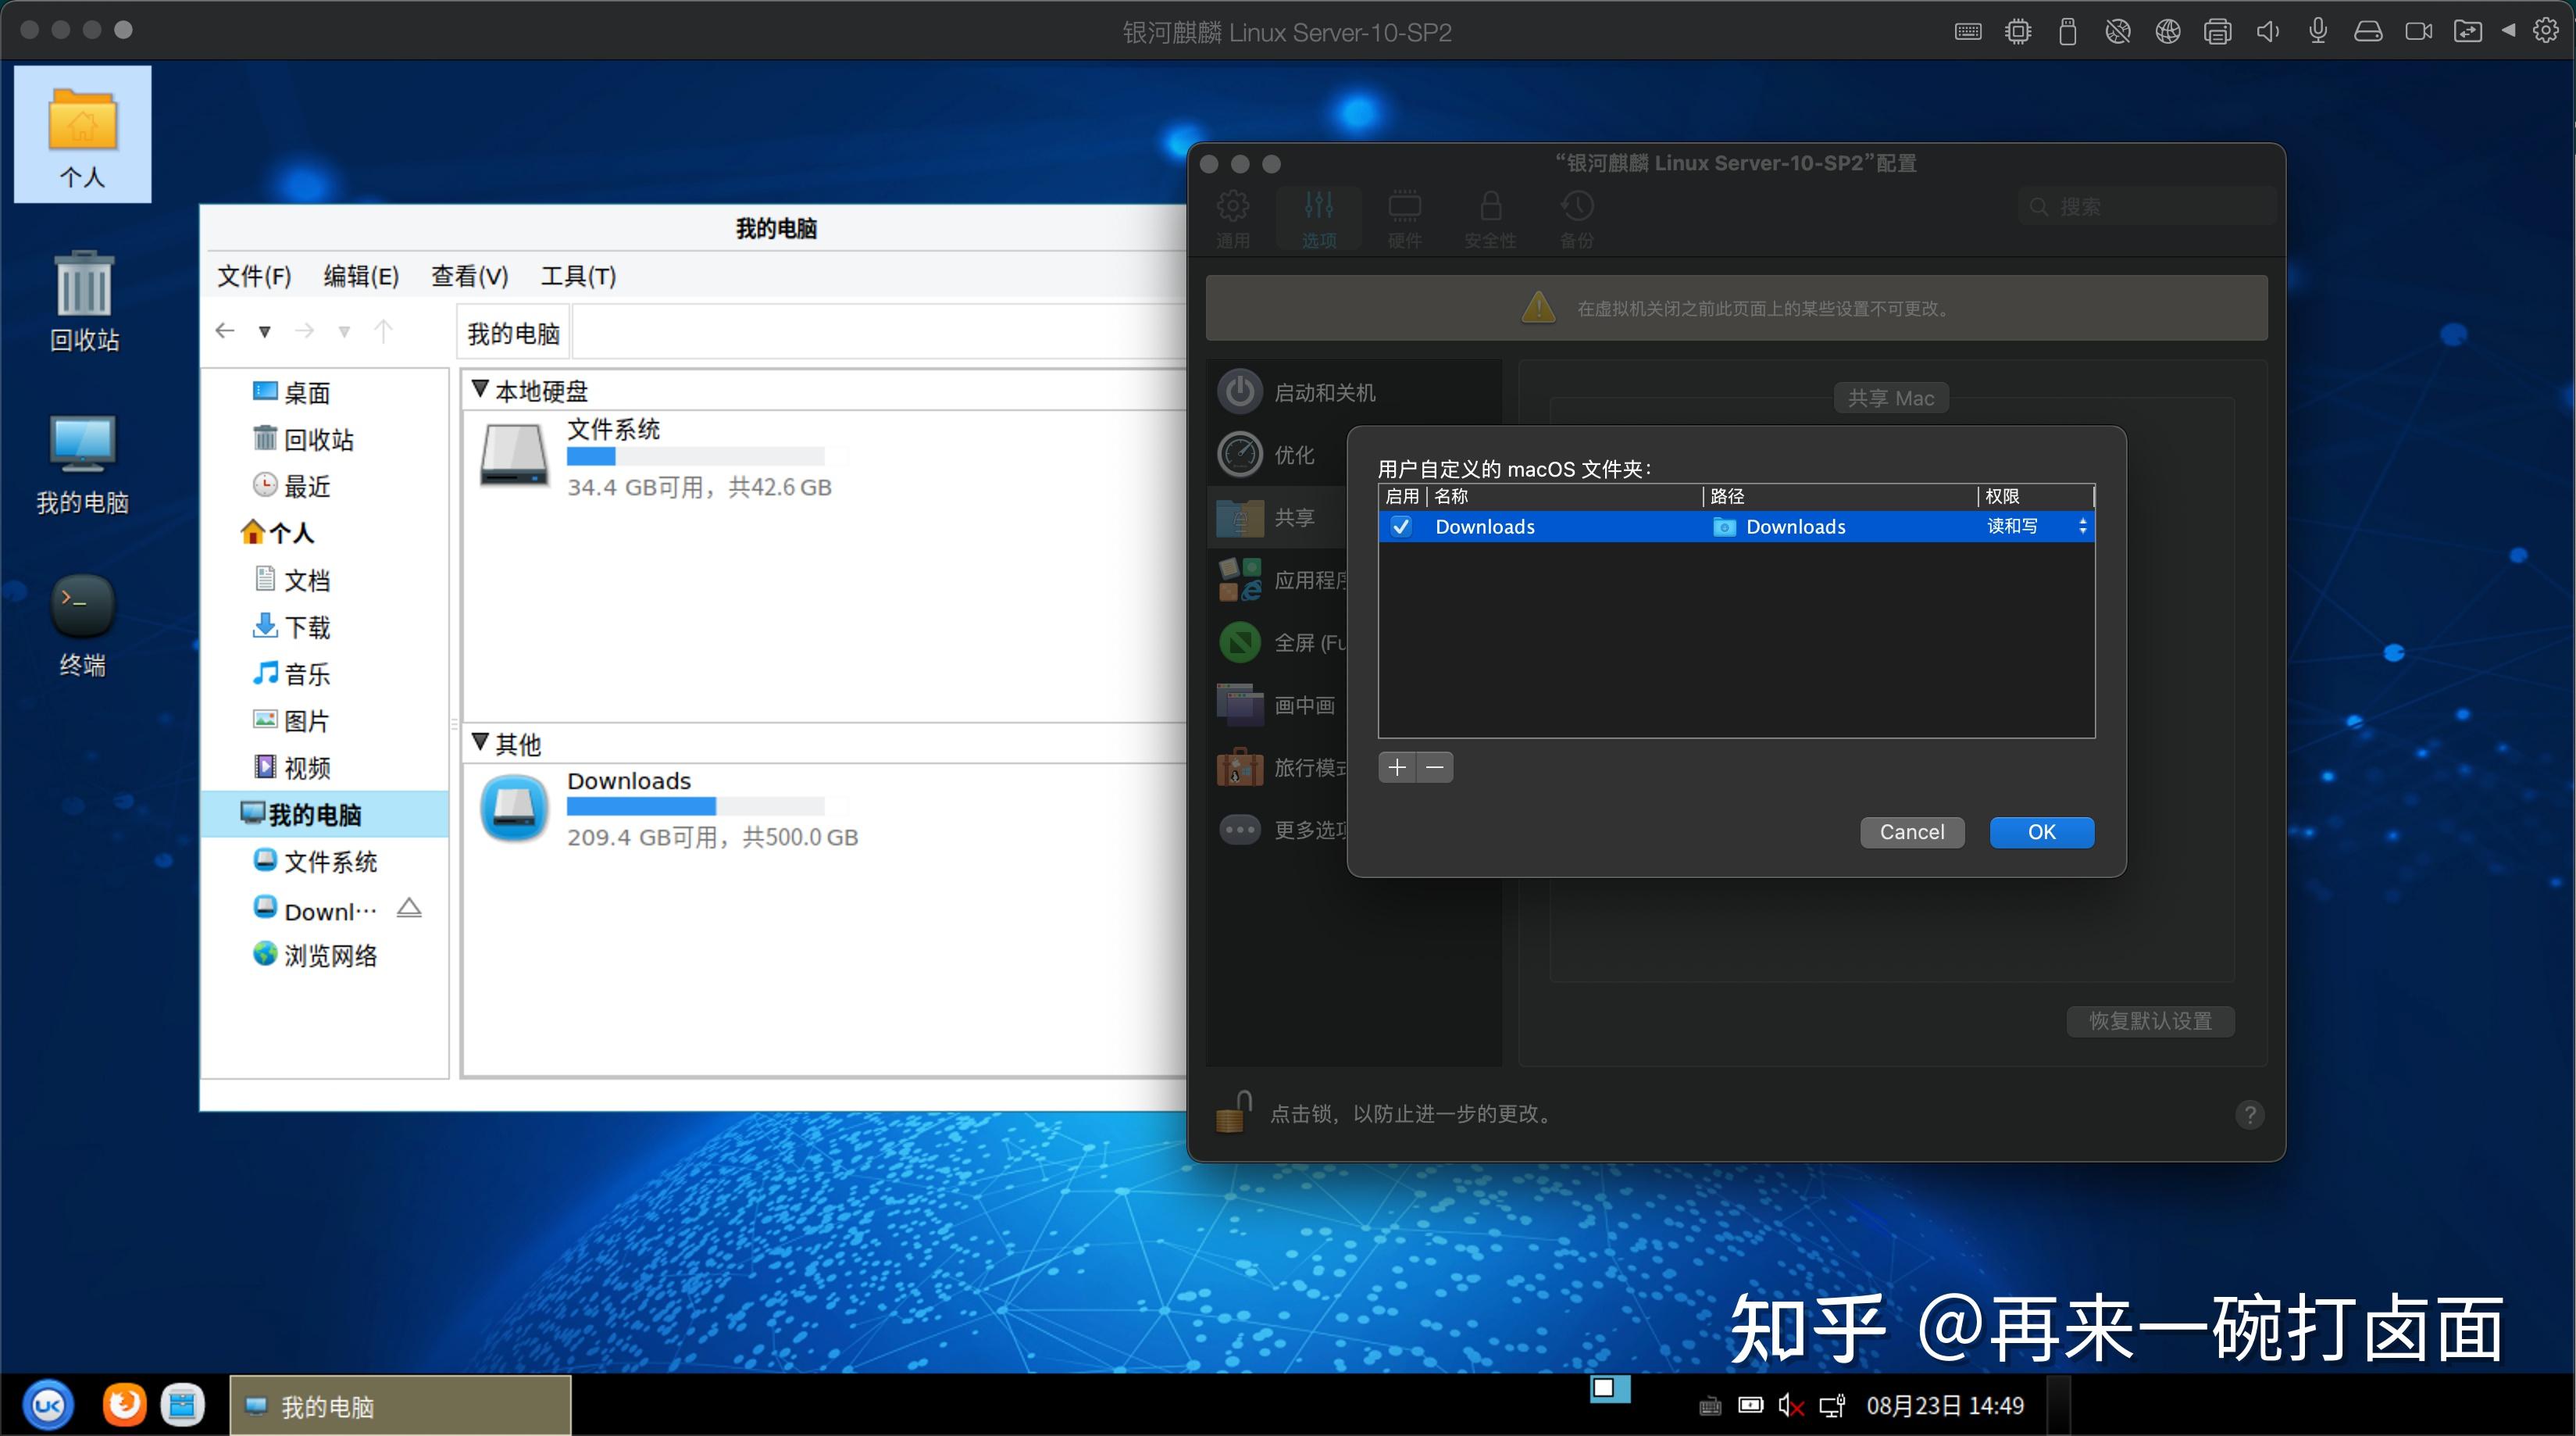Click the shared folder icon in the VM toolbar
This screenshot has height=1436, width=2576.
coord(2467,31)
